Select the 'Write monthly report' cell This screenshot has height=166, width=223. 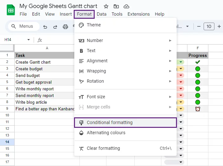44,89
